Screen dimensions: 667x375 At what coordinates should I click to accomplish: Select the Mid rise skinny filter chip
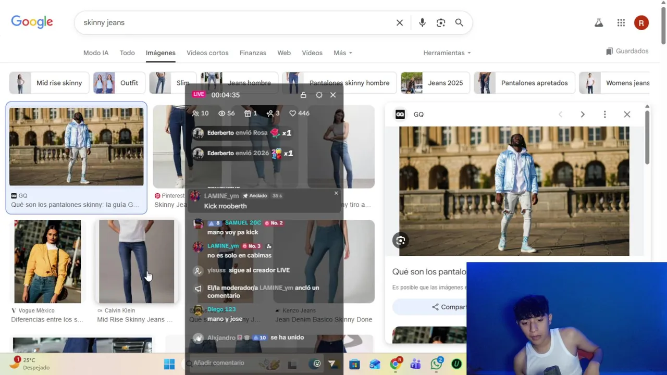coord(49,83)
